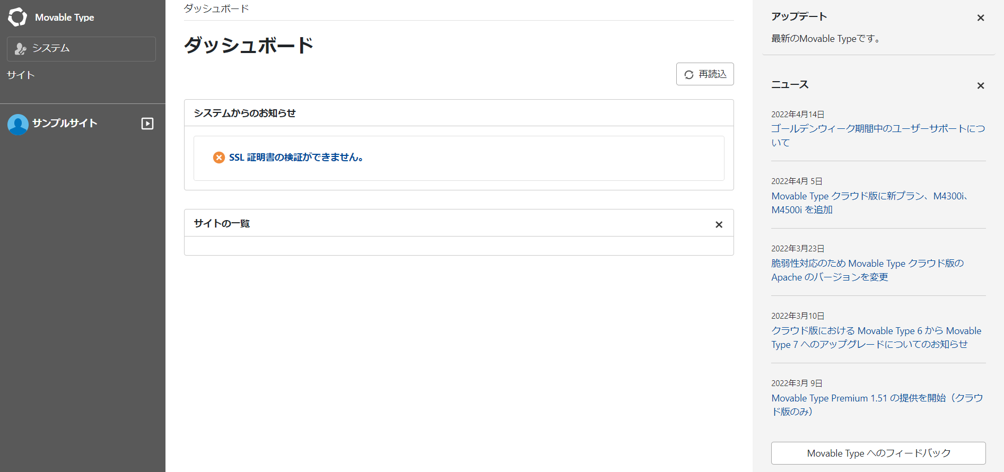Open ゴールデンウィーク期間中 user support news
The height and width of the screenshot is (472, 1004).
(878, 136)
